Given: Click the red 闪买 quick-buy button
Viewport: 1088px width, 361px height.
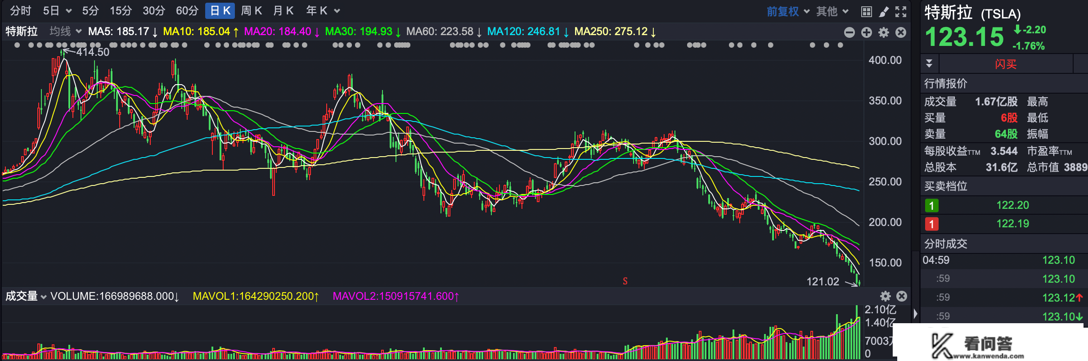Looking at the screenshot, I should 1006,64.
